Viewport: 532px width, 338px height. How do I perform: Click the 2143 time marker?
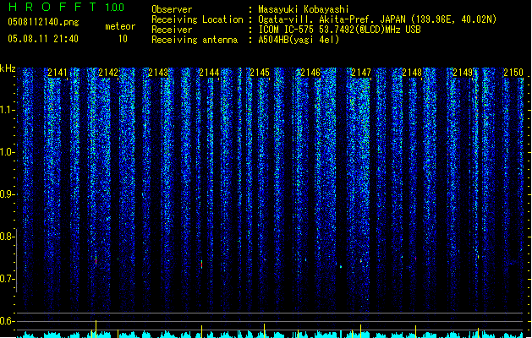[x=158, y=73]
